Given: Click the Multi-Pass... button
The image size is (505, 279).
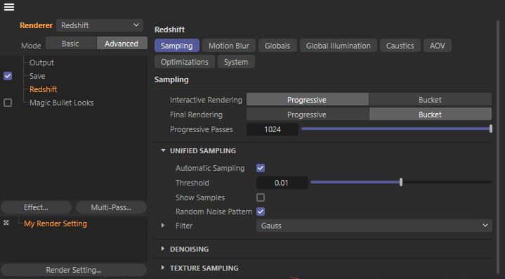Looking at the screenshot, I should [111, 207].
